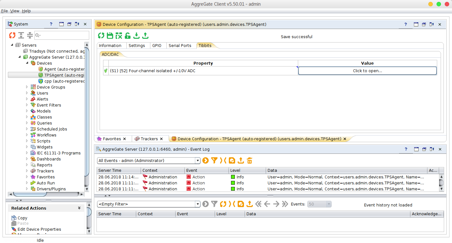
Task: Collapse all nodes in System tree toolbar
Action: [x=30, y=35]
